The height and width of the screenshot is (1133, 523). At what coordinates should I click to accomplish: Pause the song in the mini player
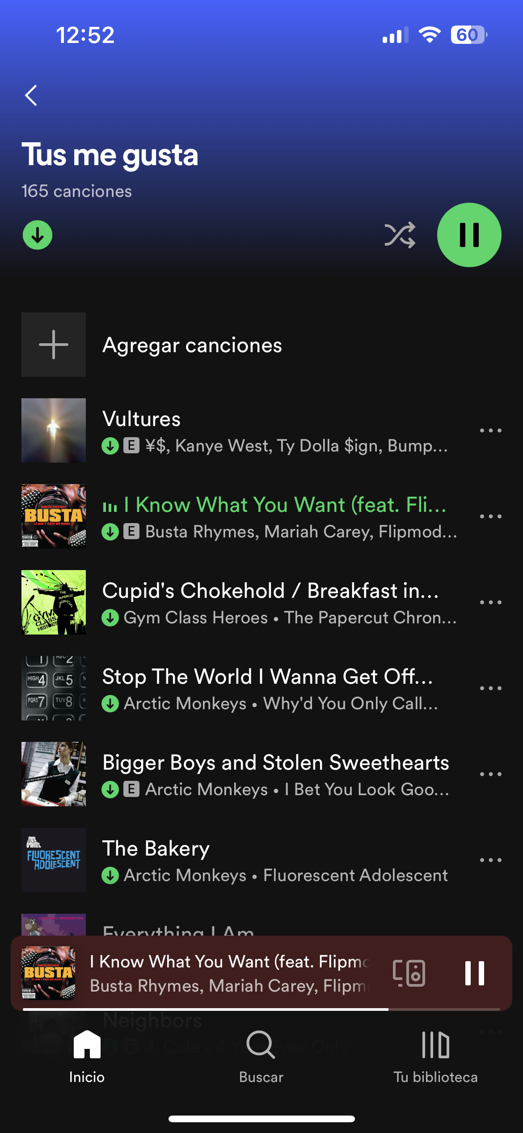coord(475,973)
